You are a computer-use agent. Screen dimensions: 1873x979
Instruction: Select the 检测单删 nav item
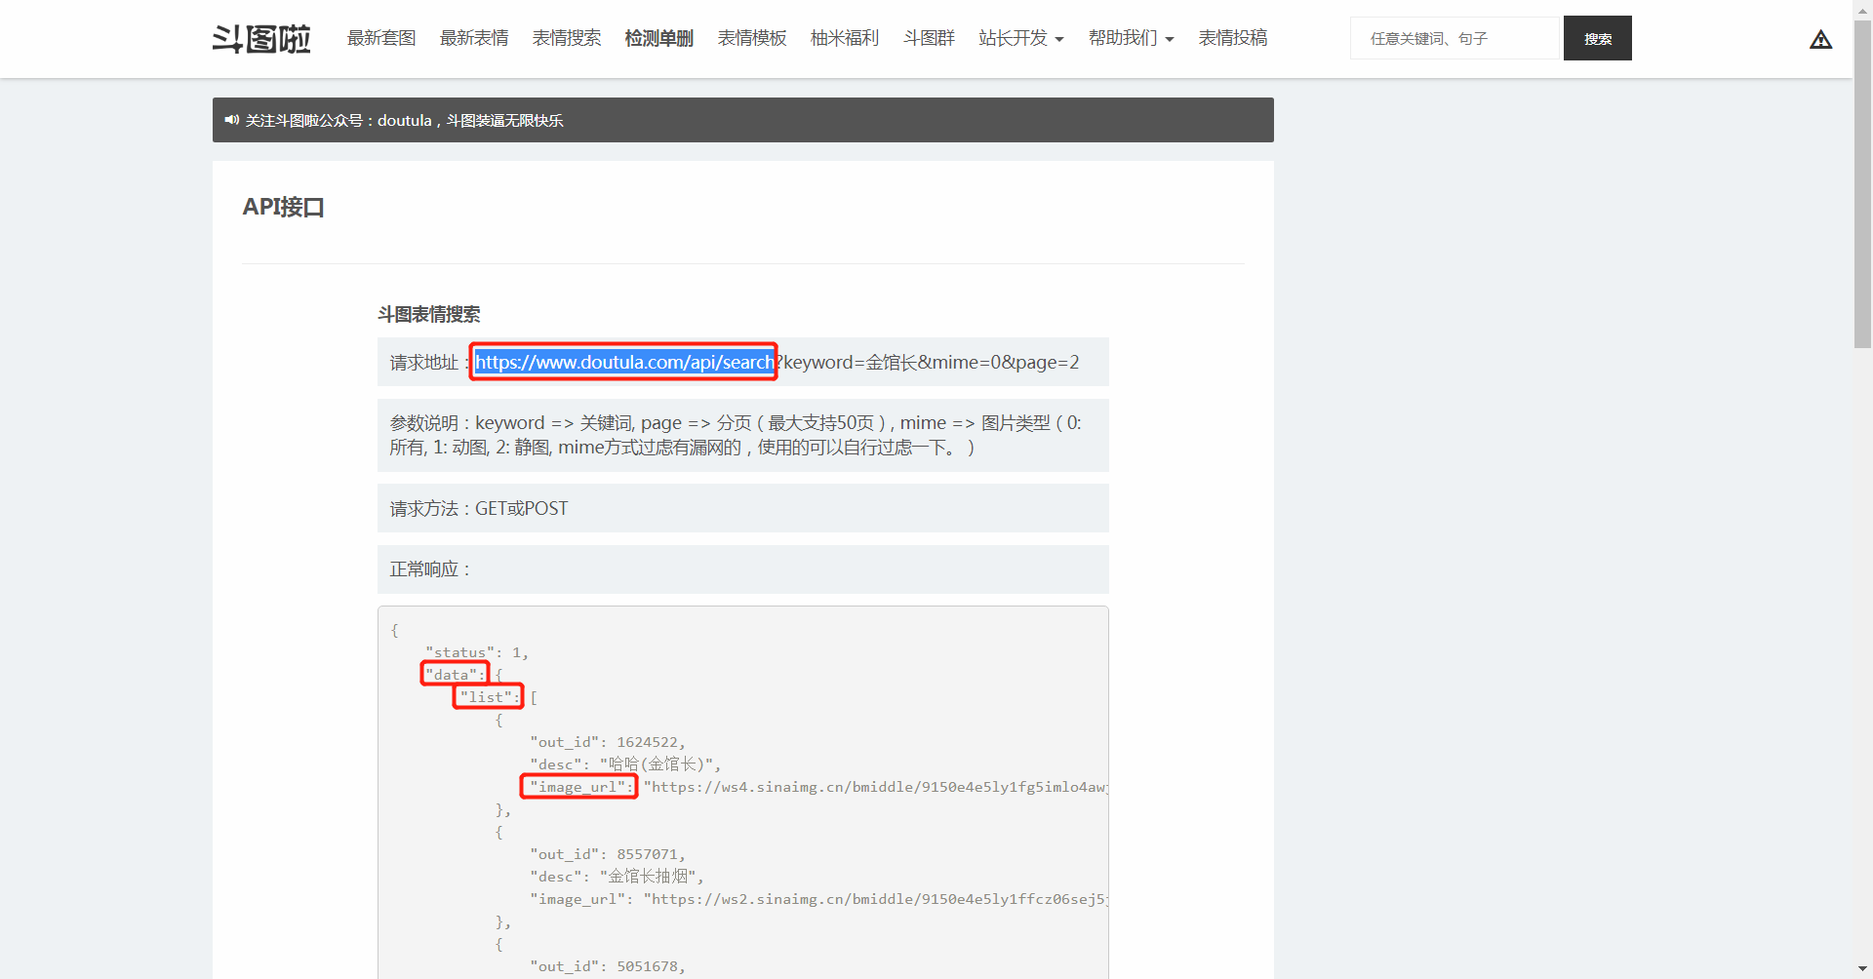click(659, 38)
